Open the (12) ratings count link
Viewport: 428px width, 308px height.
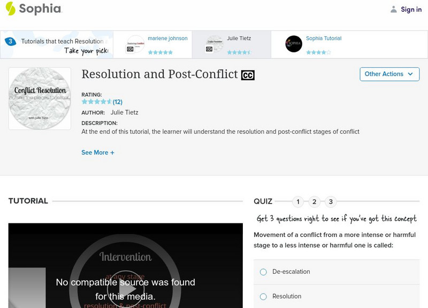pos(117,102)
